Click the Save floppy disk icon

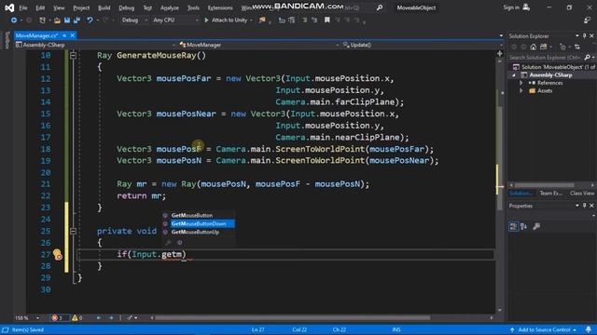click(x=67, y=20)
